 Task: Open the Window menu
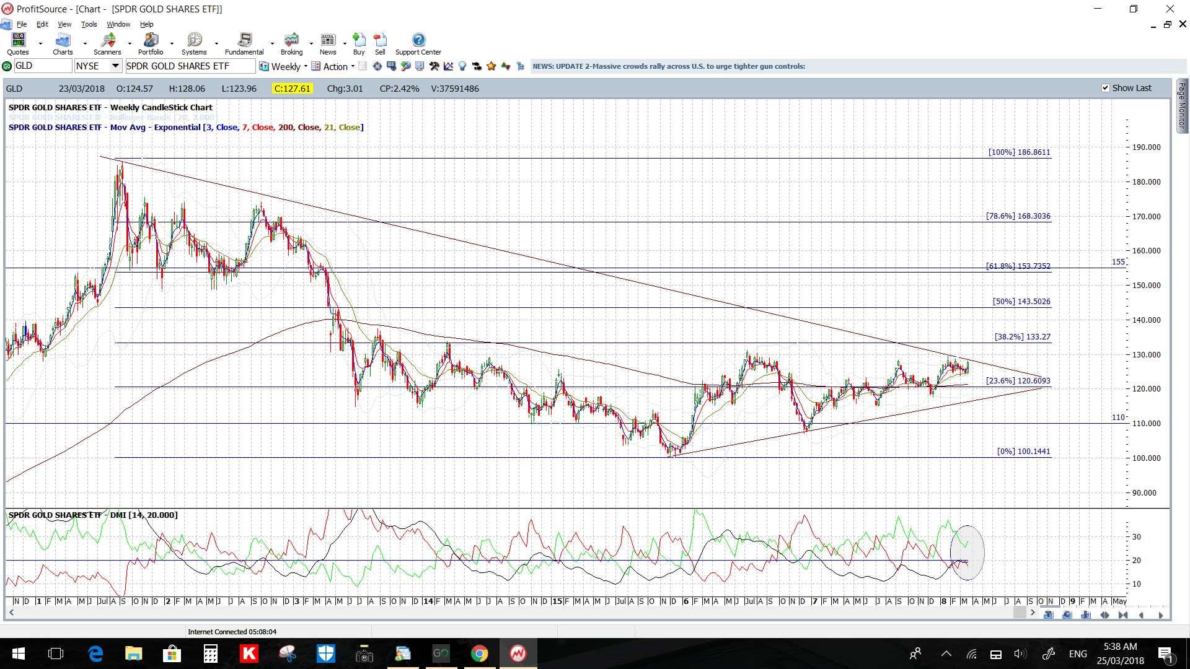(118, 24)
